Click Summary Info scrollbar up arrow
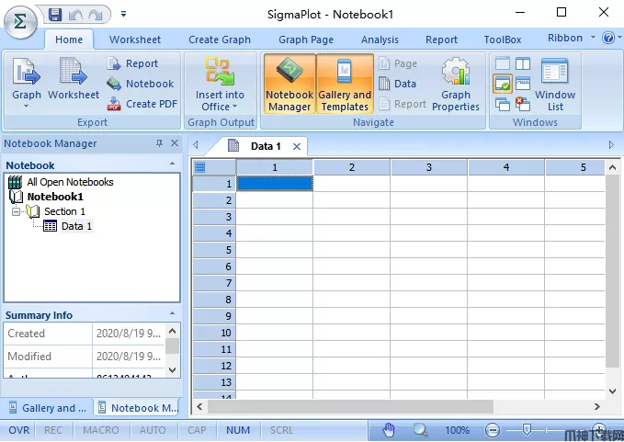This screenshot has height=442, width=624. click(173, 331)
